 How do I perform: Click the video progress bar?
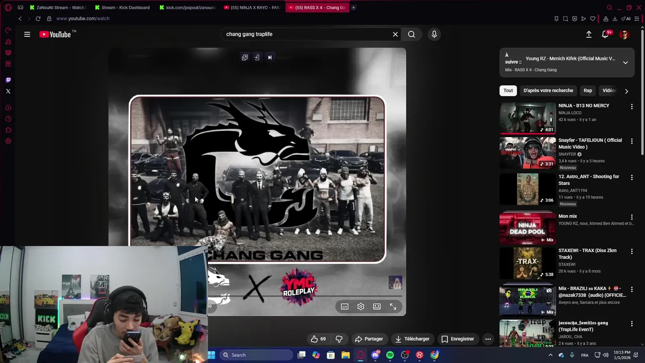306,296
